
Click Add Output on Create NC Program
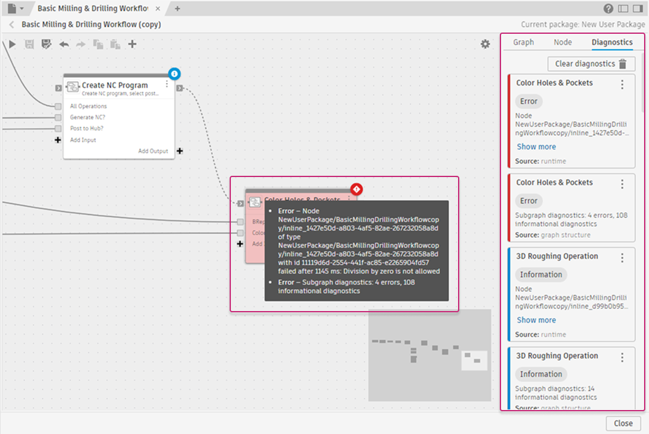pyautogui.click(x=153, y=151)
